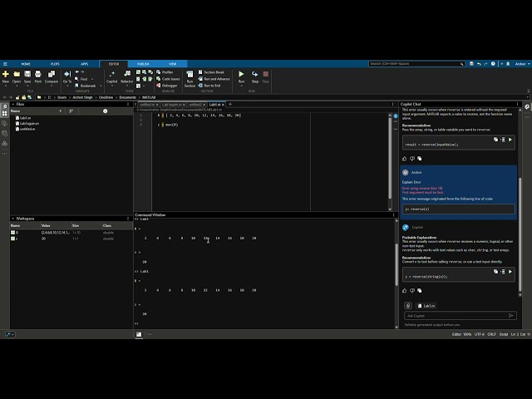Image resolution: width=532 pixels, height=399 pixels.
Task: Open Code Issues
Action: (168, 79)
